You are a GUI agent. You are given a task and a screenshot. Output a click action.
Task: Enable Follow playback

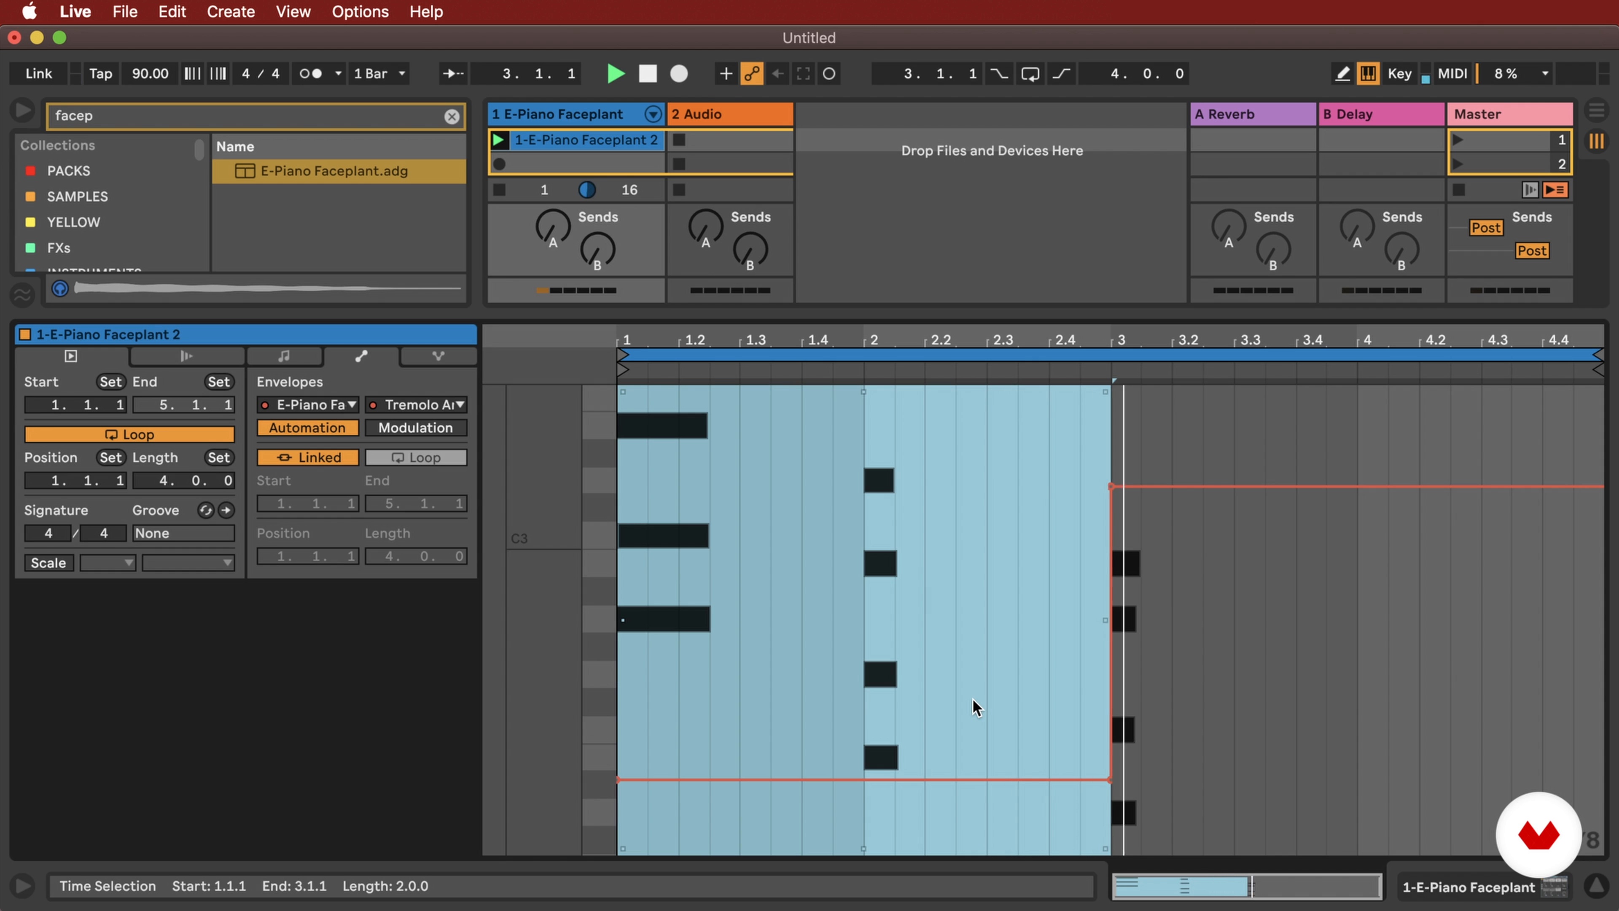tap(452, 73)
